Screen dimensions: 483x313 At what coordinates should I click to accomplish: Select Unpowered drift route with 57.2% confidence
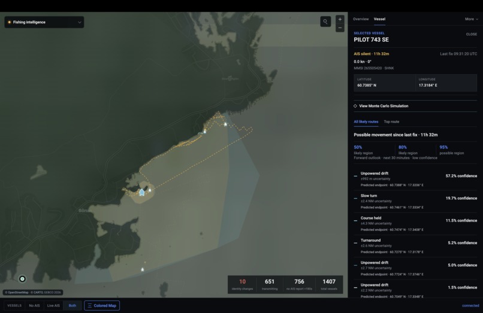(x=415, y=179)
